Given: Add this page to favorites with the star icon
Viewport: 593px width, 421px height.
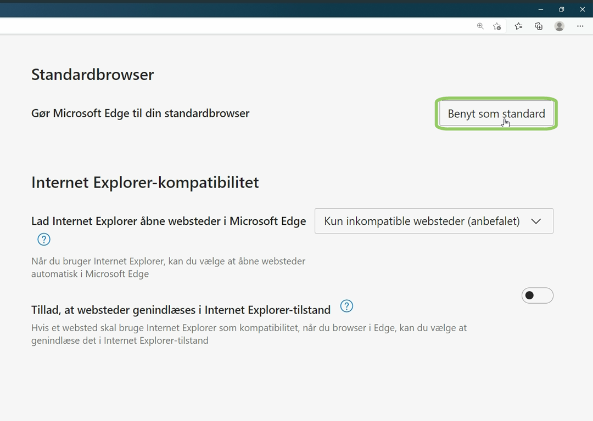Looking at the screenshot, I should click(x=497, y=26).
